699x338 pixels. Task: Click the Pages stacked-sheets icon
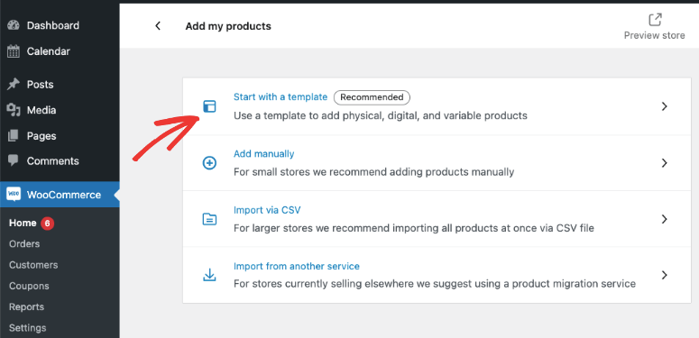click(14, 135)
